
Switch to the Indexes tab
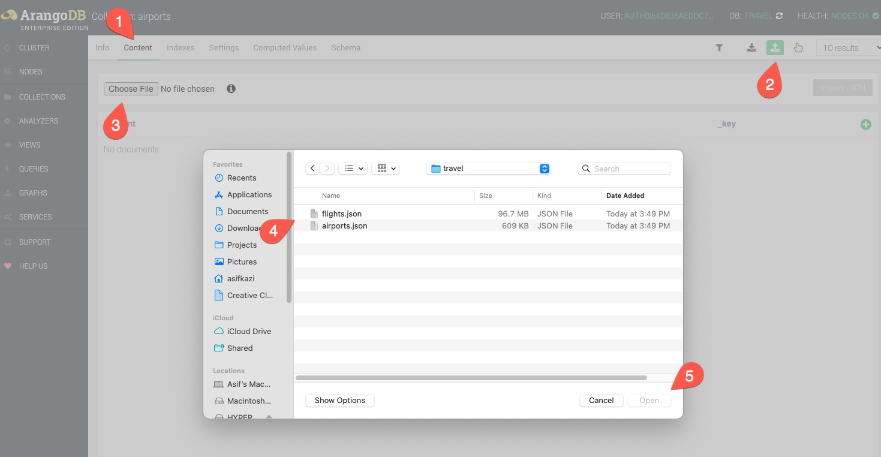[x=181, y=47]
